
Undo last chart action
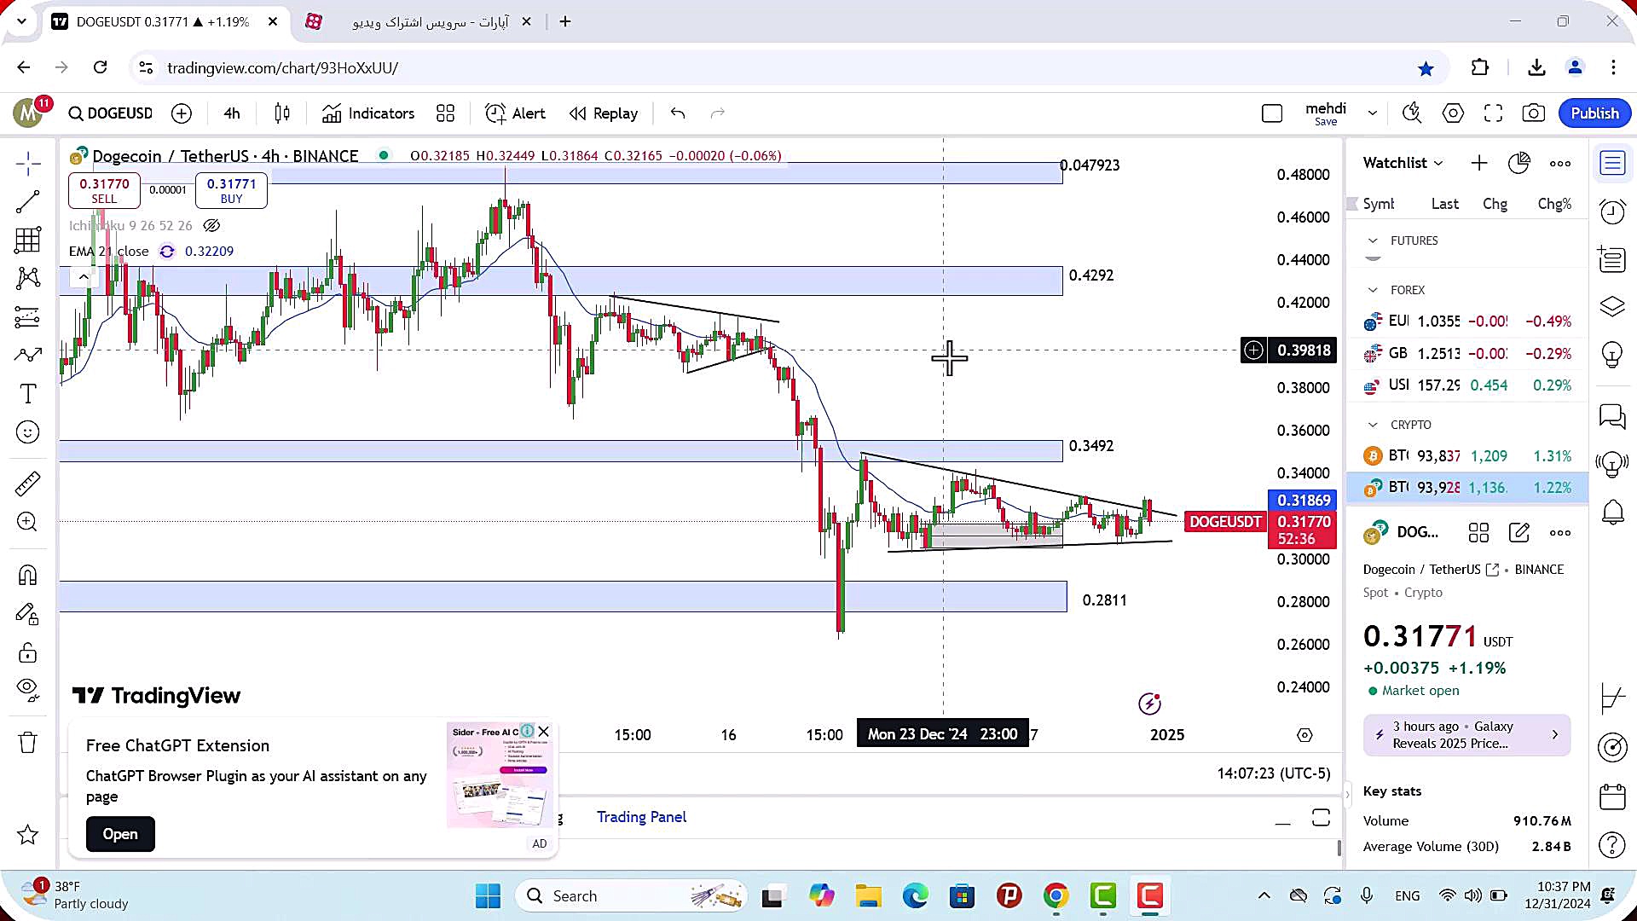[x=678, y=113]
